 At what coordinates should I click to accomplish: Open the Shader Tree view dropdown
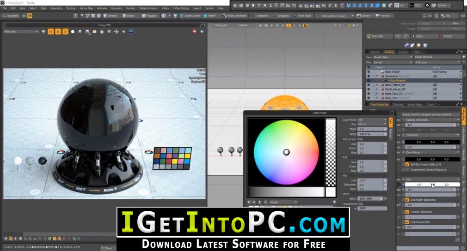click(x=393, y=57)
